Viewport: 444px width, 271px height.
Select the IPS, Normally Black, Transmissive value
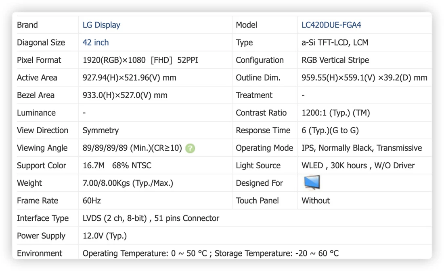(362, 148)
